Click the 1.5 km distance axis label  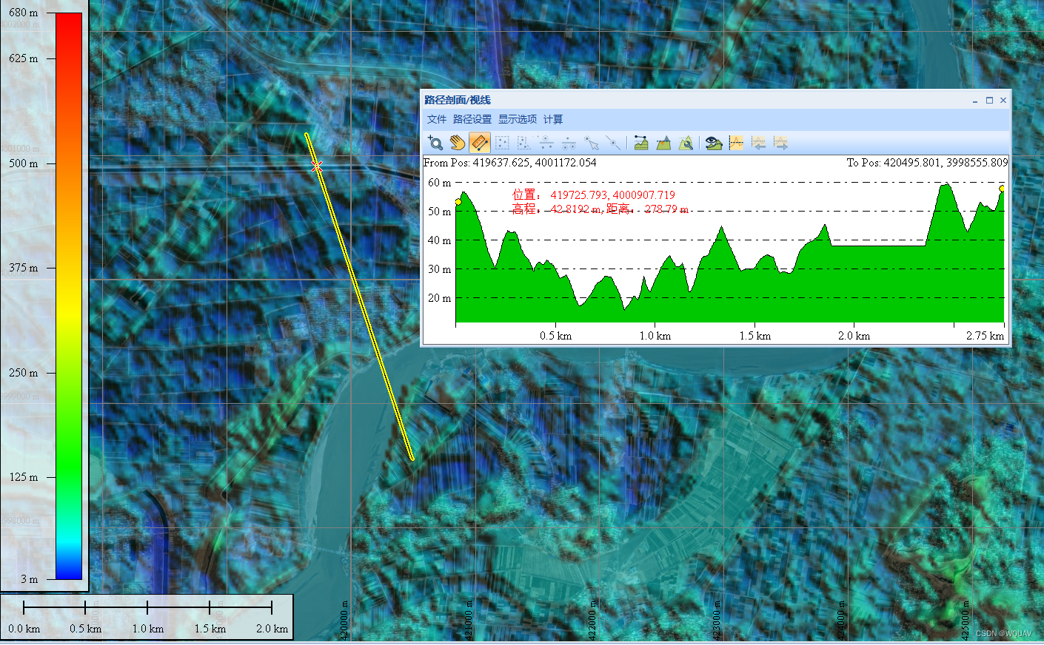point(754,336)
